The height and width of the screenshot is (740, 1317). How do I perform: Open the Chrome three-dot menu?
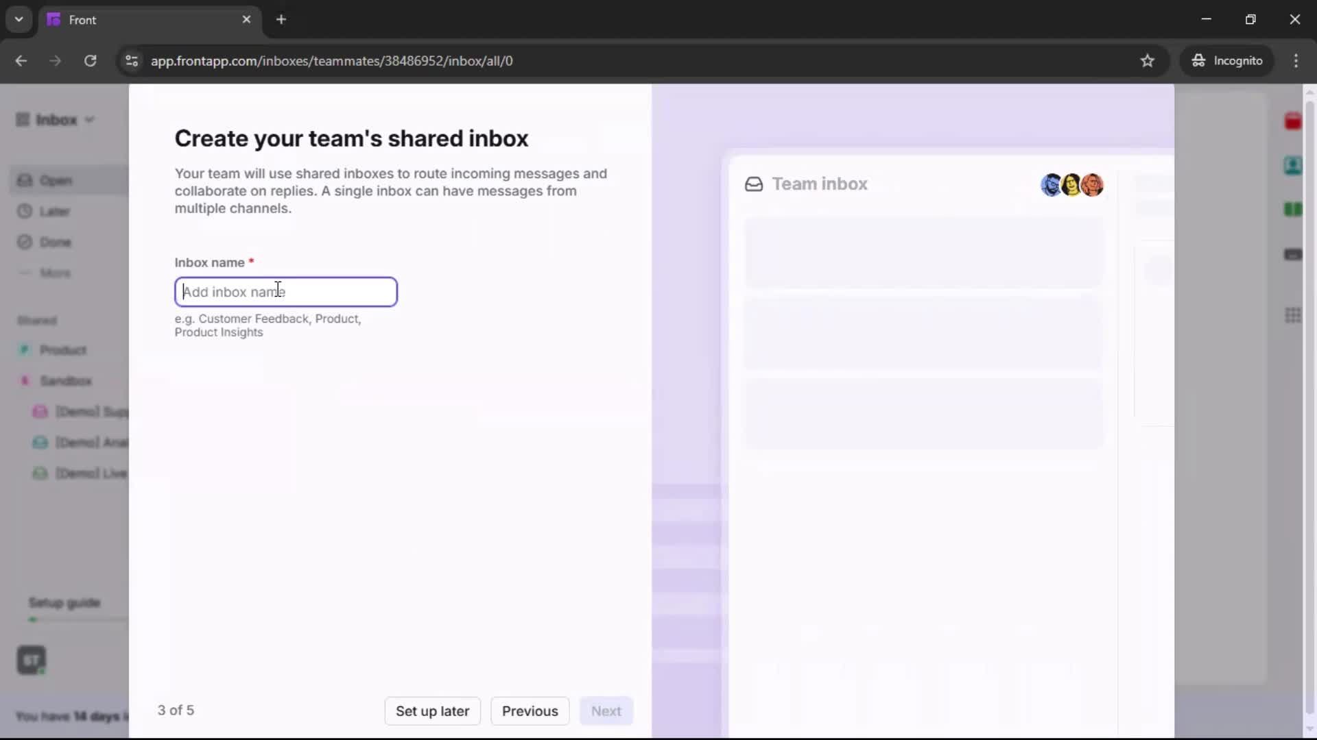(x=1296, y=60)
